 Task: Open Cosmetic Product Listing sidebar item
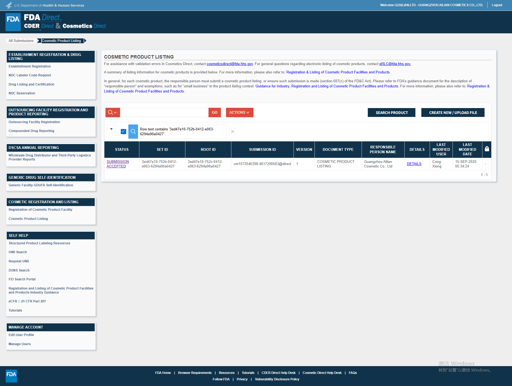point(28,219)
